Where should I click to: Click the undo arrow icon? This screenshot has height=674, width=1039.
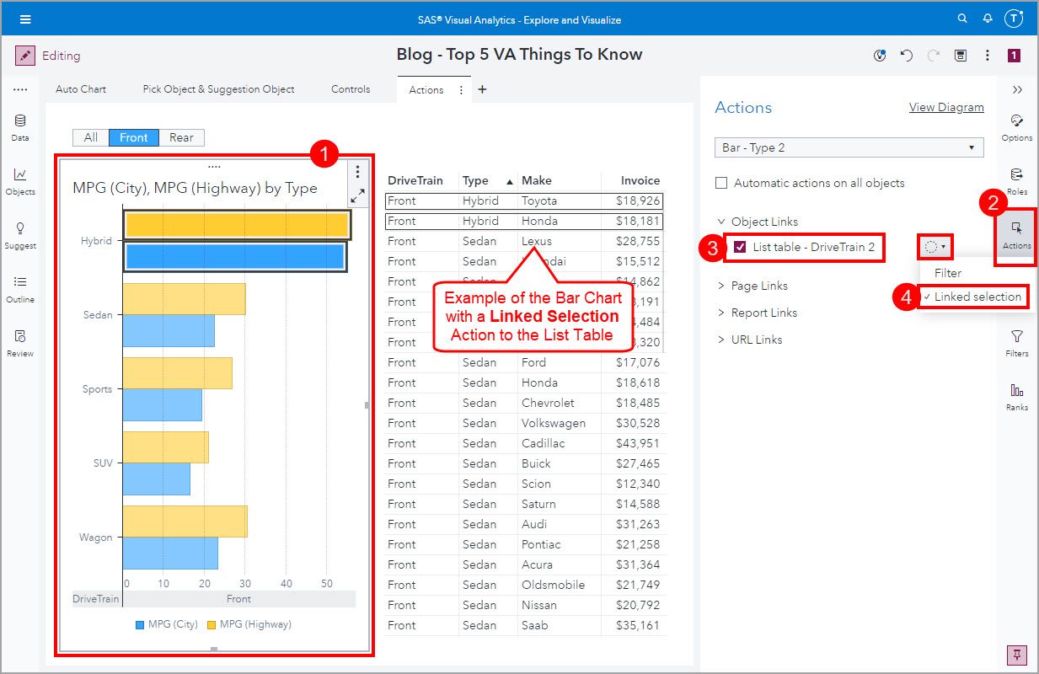pyautogui.click(x=906, y=55)
